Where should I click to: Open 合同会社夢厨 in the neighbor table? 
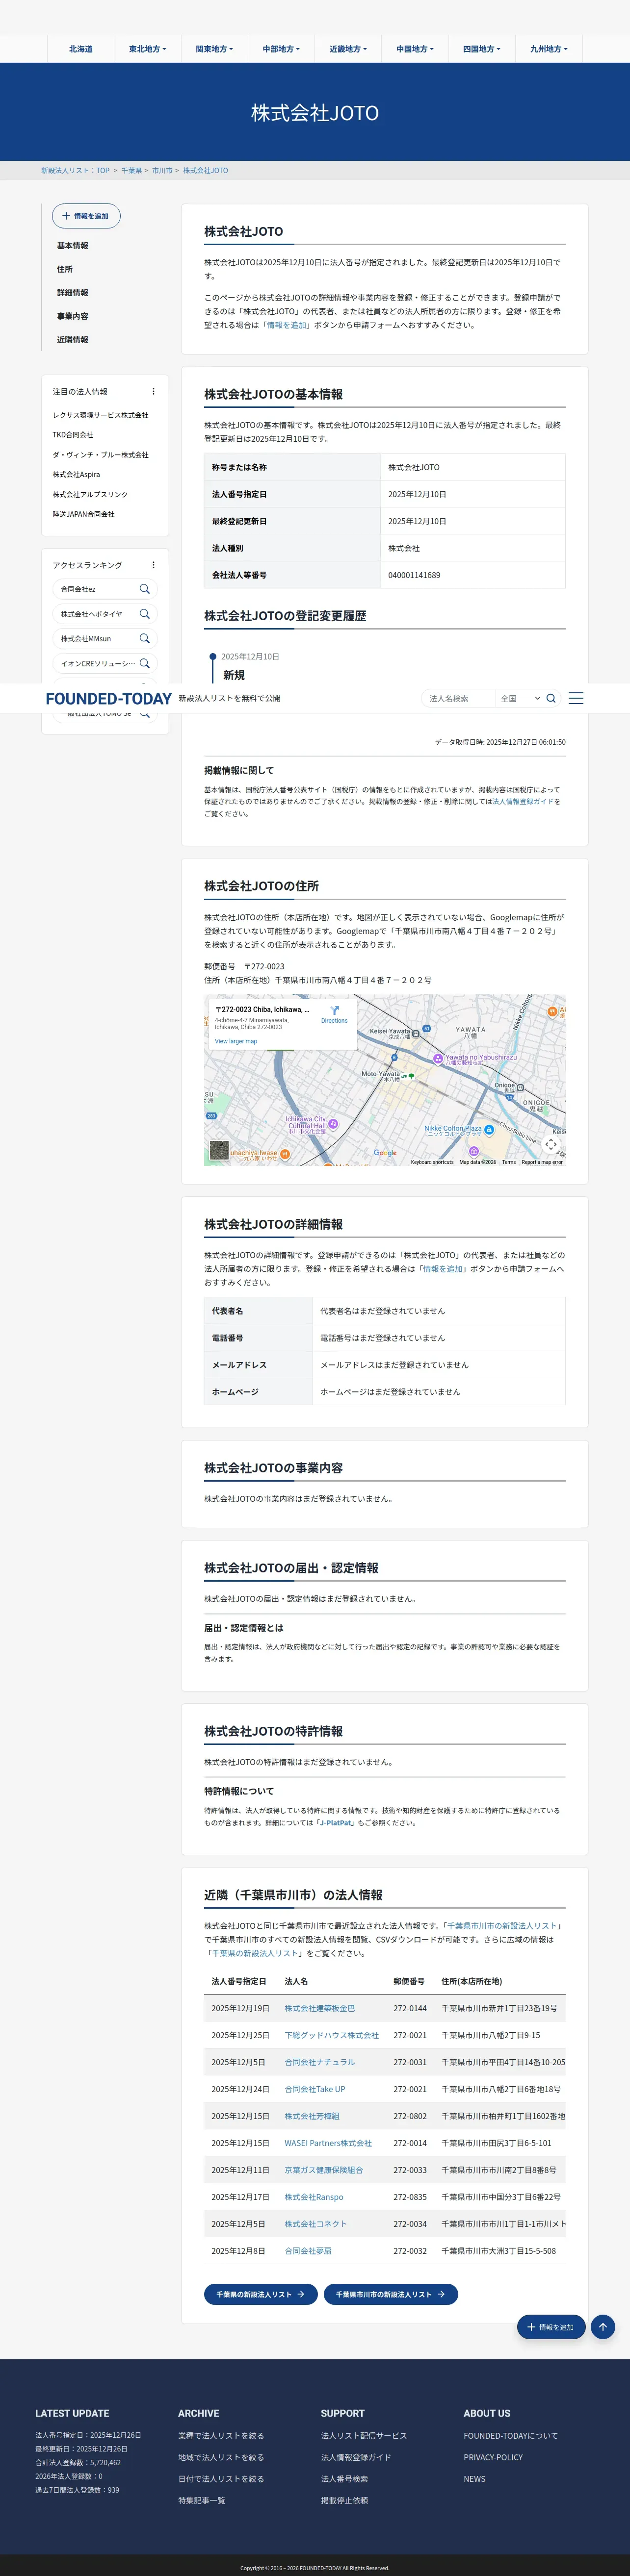[x=308, y=2251]
